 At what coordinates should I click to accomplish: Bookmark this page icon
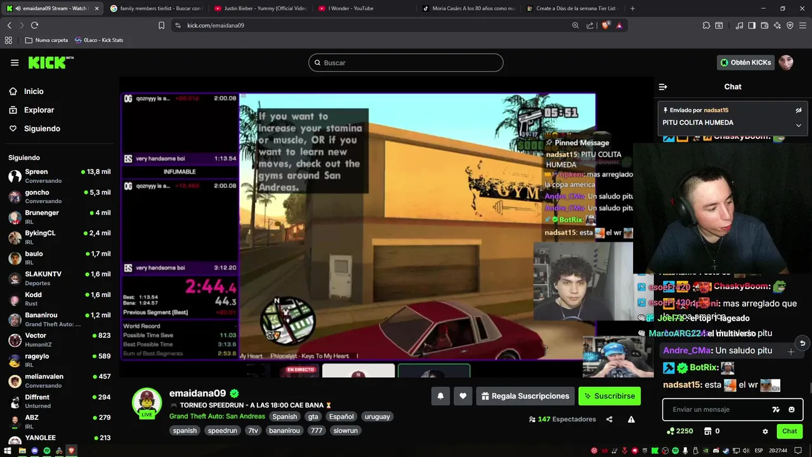pos(161,25)
